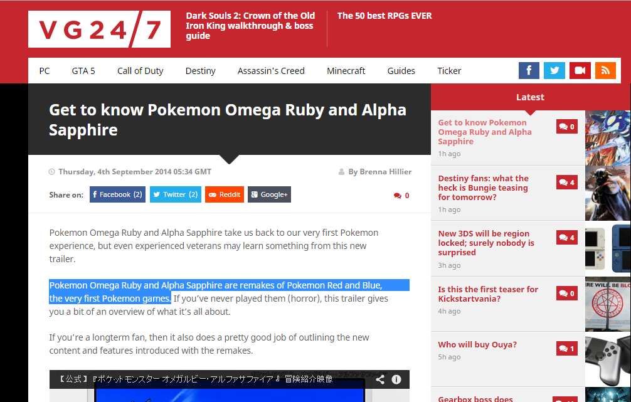
Task: Open the orange RSS feed icon
Action: [605, 70]
